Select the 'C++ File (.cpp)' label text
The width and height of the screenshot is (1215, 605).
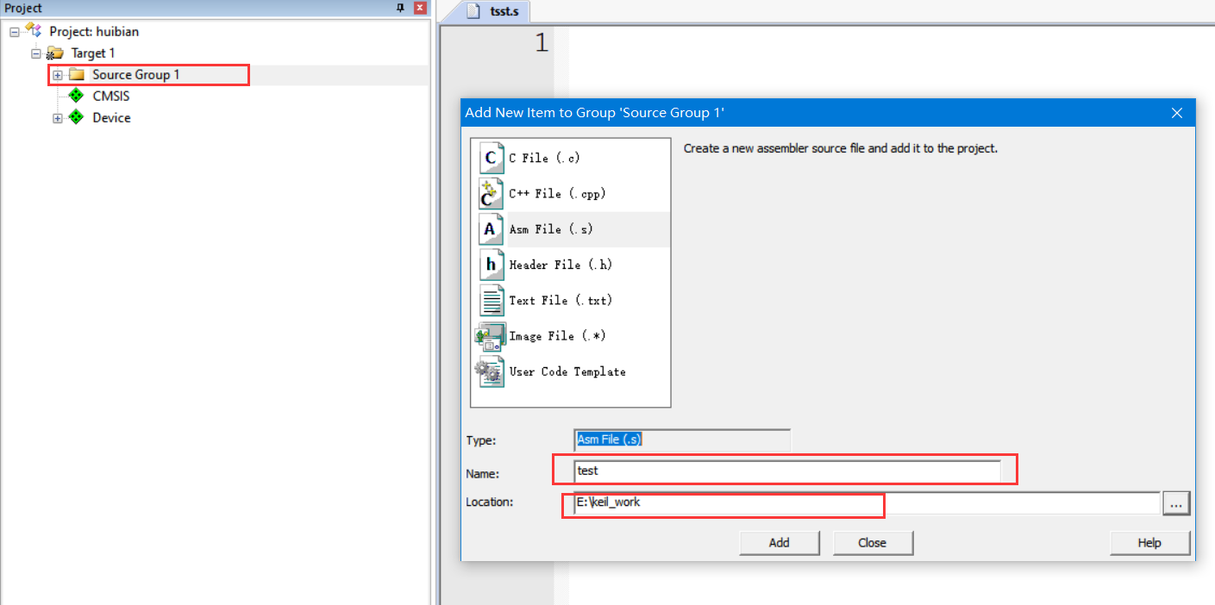(557, 194)
